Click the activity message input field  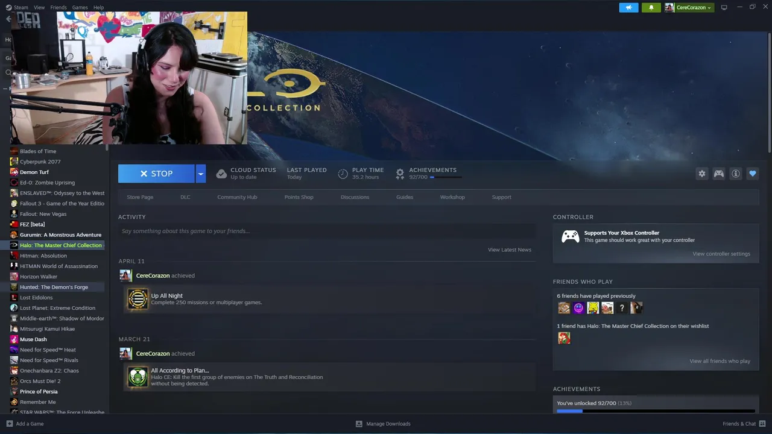[327, 231]
